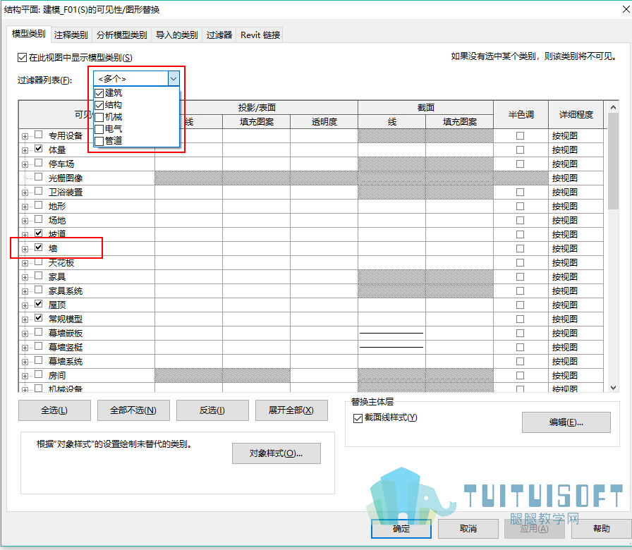
Task: Check 机械 in the filter list
Action: click(x=99, y=117)
